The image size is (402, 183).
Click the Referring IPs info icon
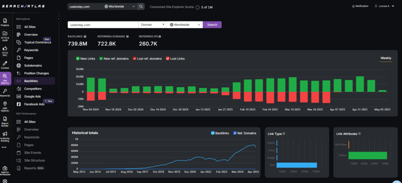[160, 36]
